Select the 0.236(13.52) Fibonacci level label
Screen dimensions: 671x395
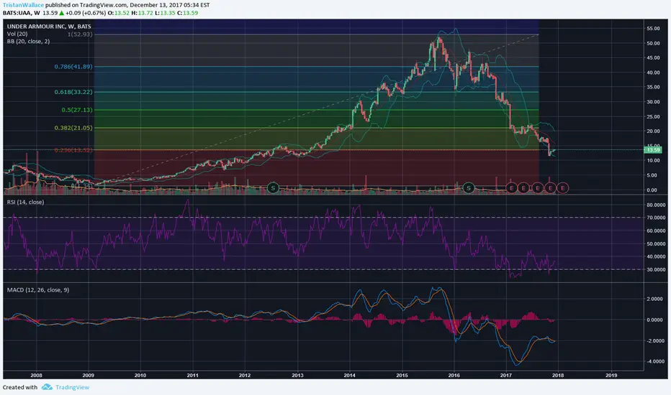point(73,150)
